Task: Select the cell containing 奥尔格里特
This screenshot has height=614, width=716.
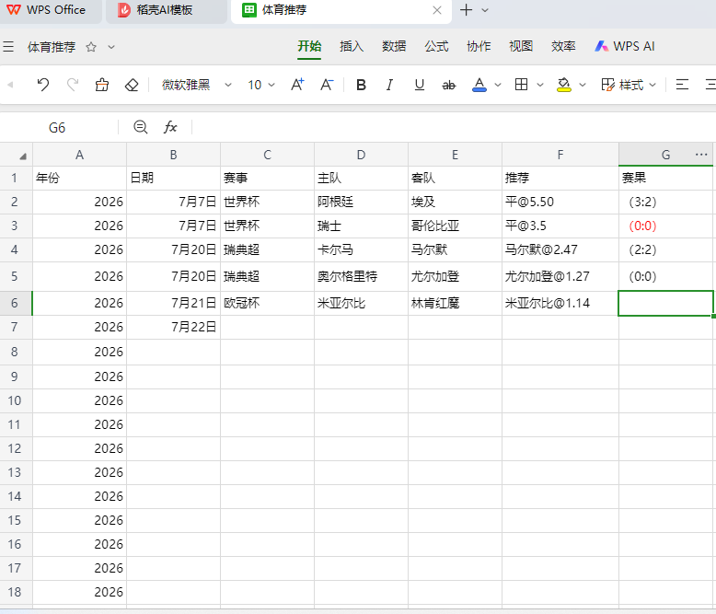Action: point(361,276)
